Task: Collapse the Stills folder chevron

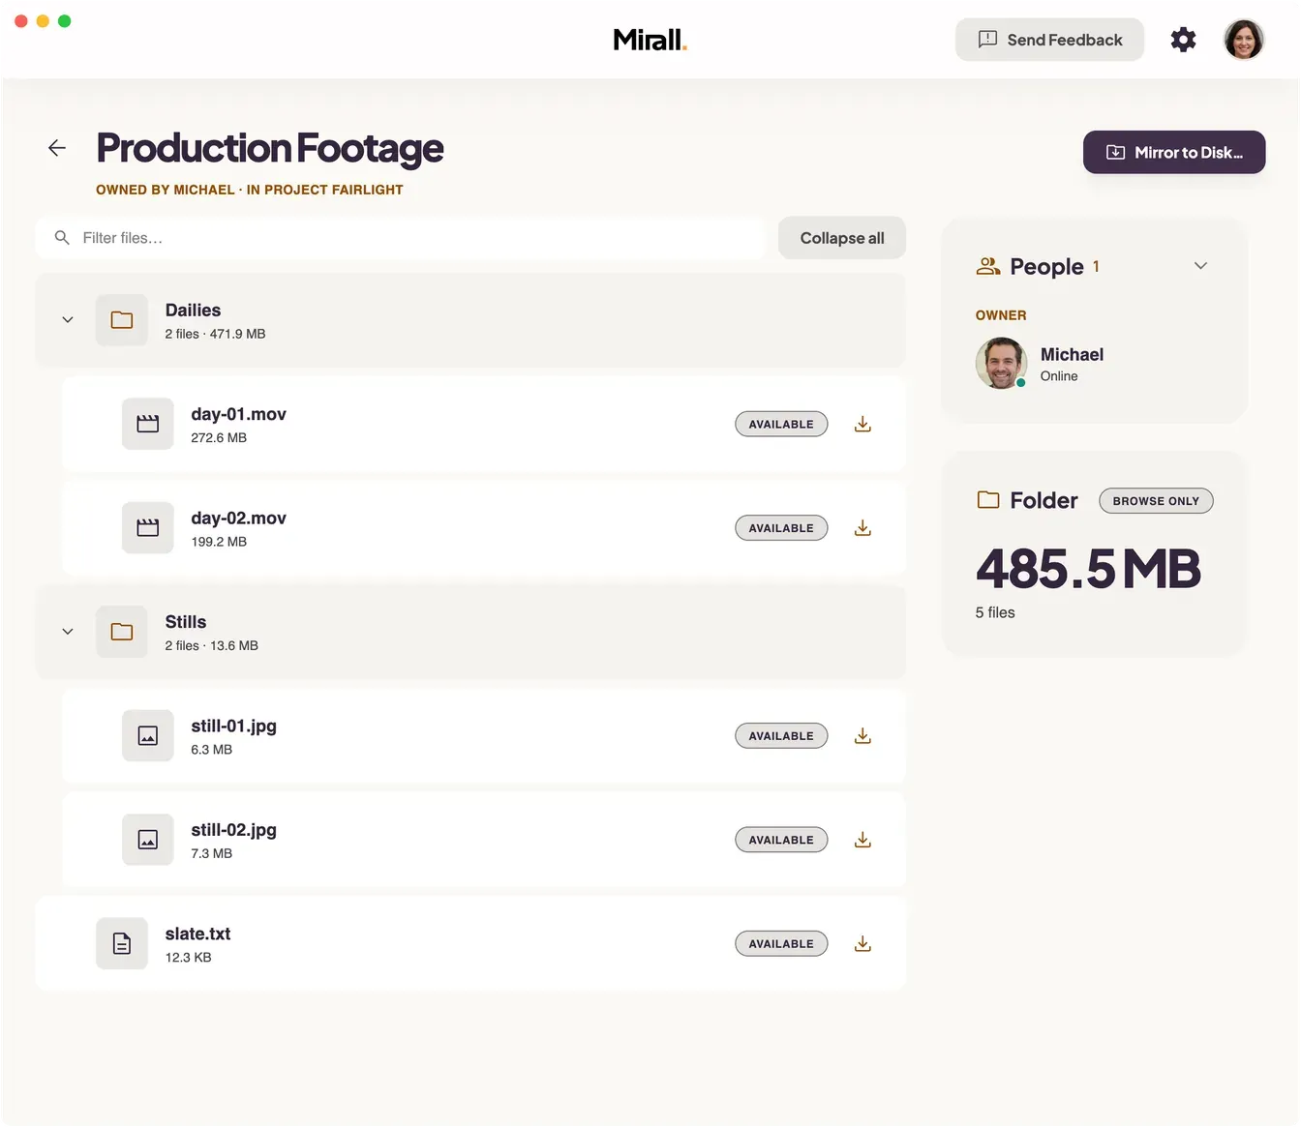Action: click(x=68, y=632)
